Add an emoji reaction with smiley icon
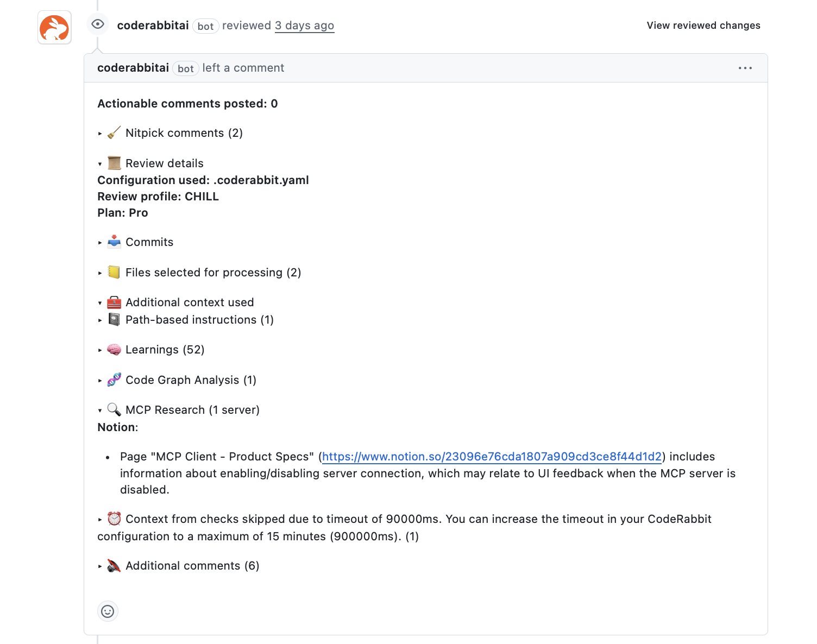Screen dimensions: 817x644 click(x=108, y=611)
